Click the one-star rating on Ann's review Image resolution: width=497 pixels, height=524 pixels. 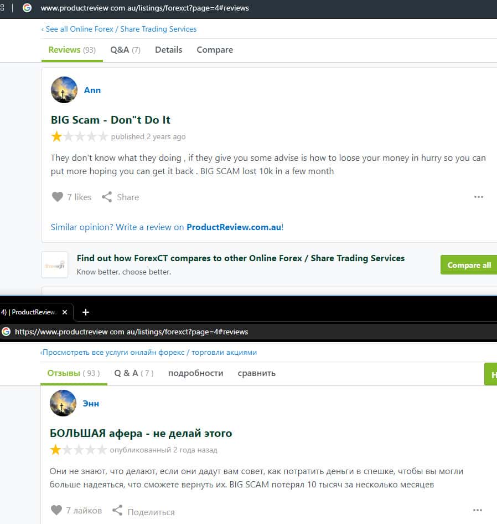79,136
